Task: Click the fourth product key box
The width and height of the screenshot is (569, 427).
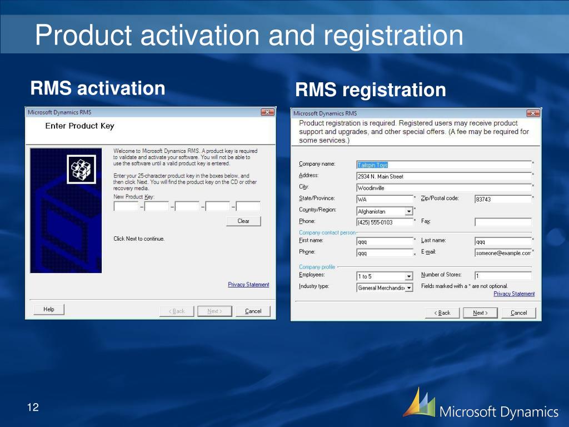Action: click(217, 206)
